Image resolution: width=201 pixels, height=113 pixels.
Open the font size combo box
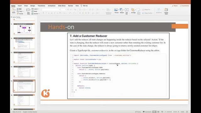tap(63, 10)
